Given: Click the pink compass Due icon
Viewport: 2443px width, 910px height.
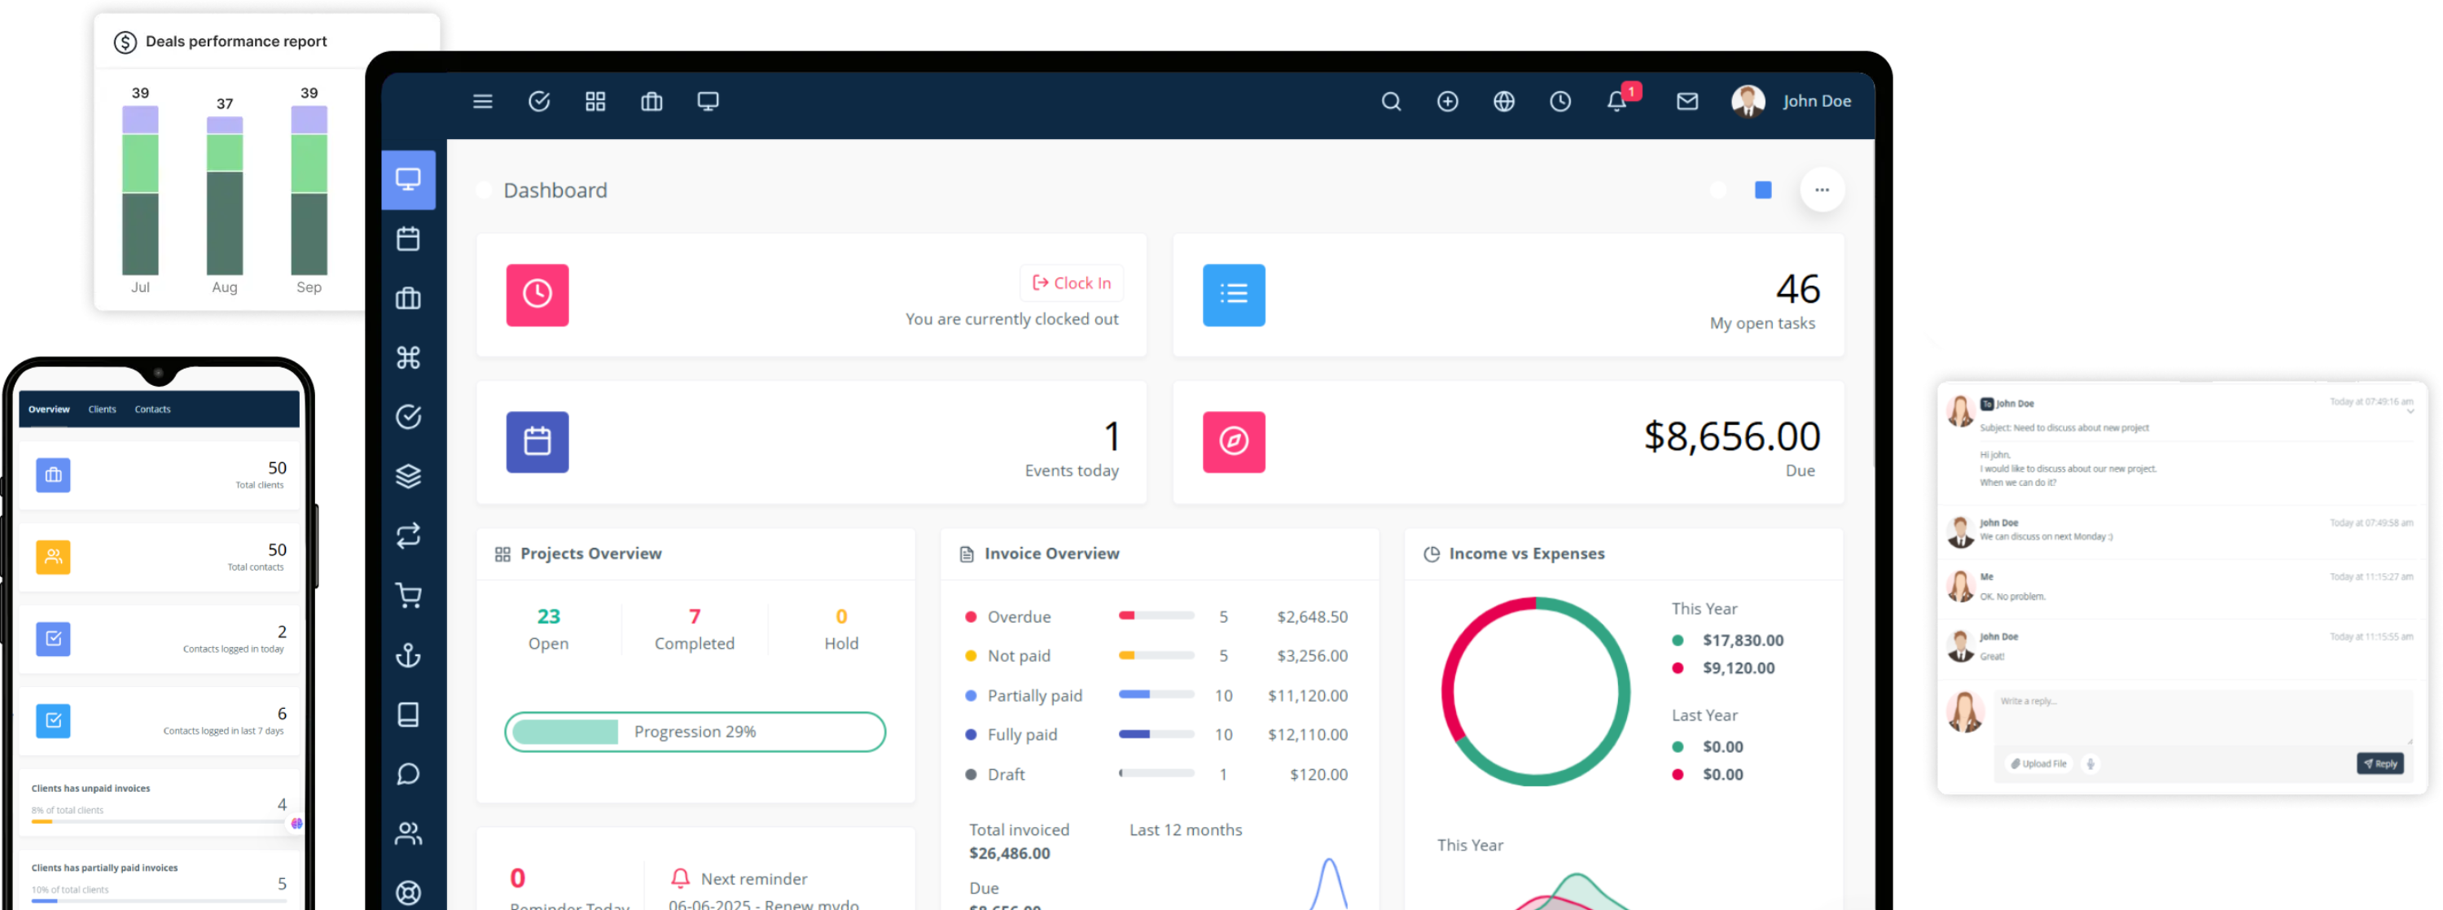Looking at the screenshot, I should [1234, 442].
